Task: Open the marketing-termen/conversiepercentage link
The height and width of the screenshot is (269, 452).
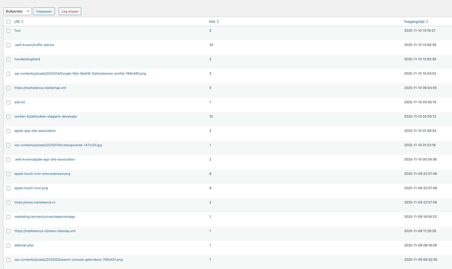Action: [x=44, y=217]
